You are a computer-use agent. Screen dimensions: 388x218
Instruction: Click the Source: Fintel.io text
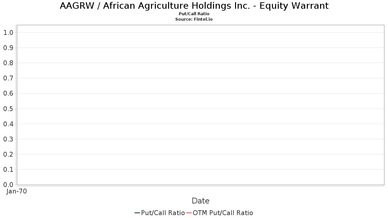tap(194, 19)
